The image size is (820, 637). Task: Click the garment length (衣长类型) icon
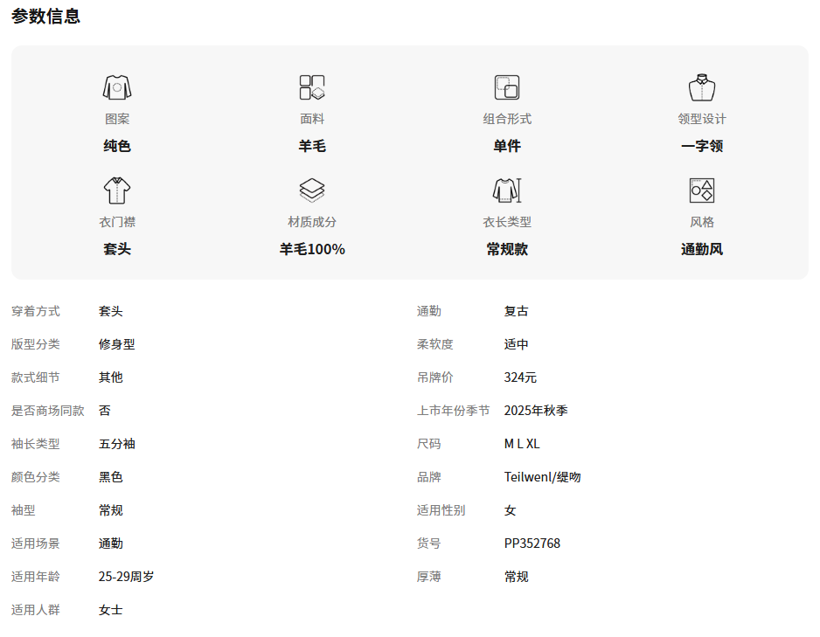[507, 190]
